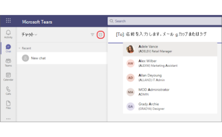Viewport: 222px width, 137px height.
Task: Click the New chat avatar icon
Action: (25, 58)
